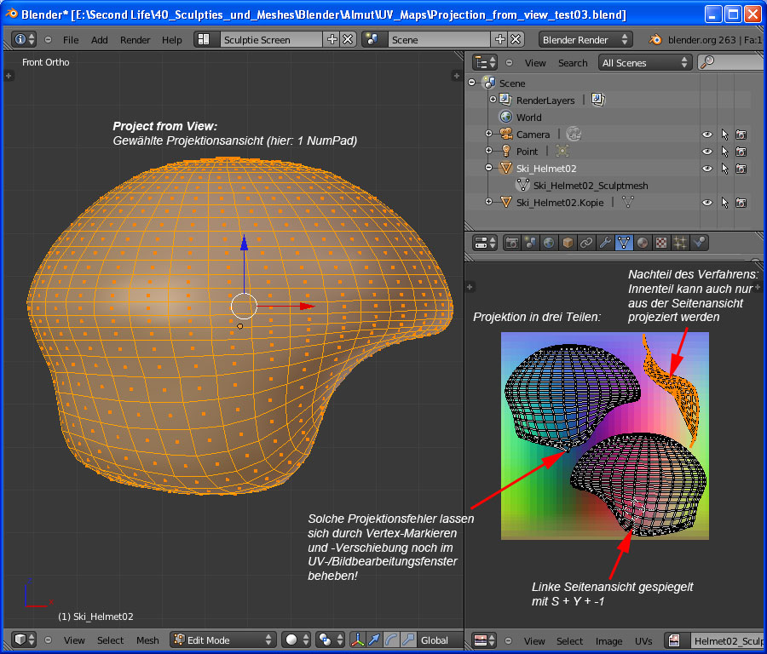Image resolution: width=767 pixels, height=654 pixels.
Task: Open the Object properties cube icon
Action: tap(568, 243)
